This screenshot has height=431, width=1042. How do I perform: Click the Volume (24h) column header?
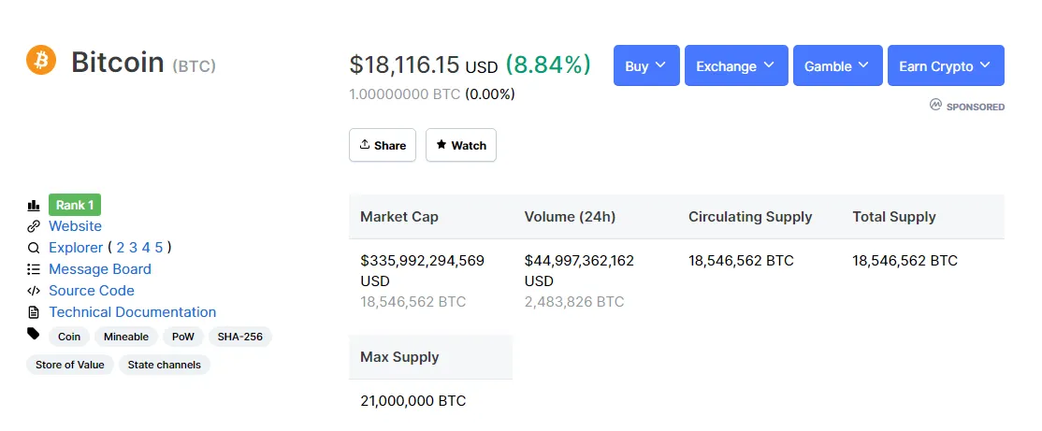[570, 217]
